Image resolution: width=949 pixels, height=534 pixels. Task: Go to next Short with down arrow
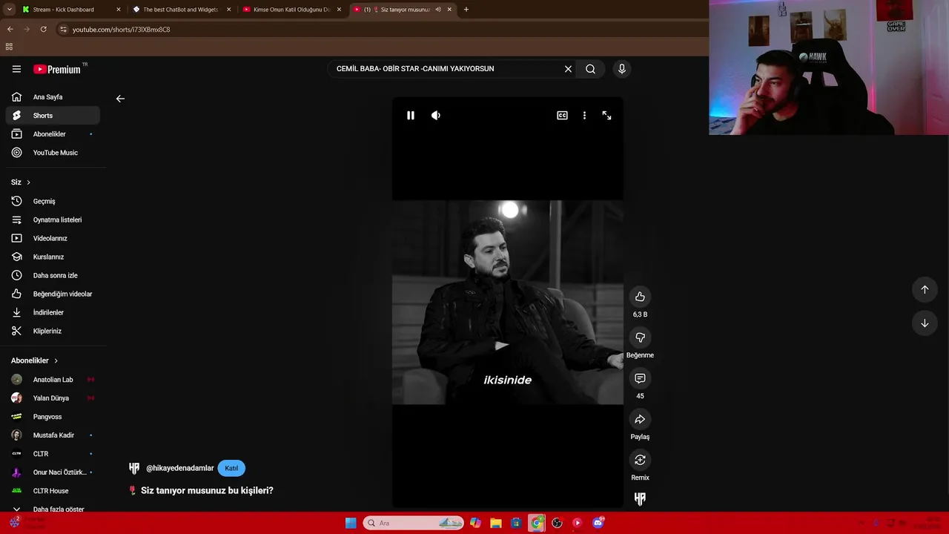coord(925,323)
